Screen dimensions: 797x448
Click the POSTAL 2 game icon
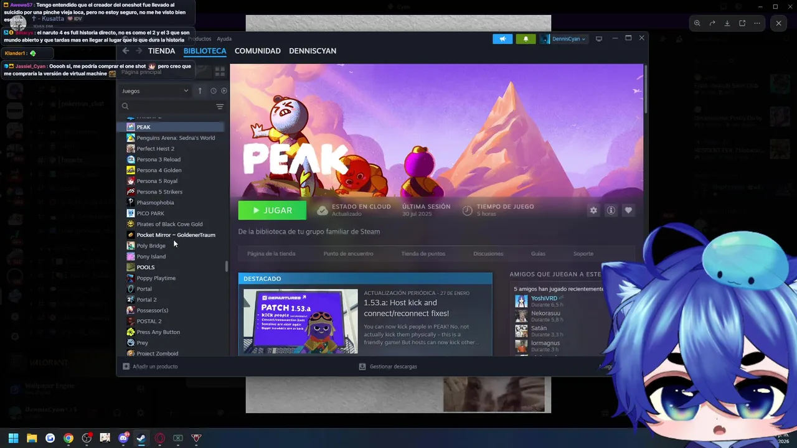[x=131, y=321]
